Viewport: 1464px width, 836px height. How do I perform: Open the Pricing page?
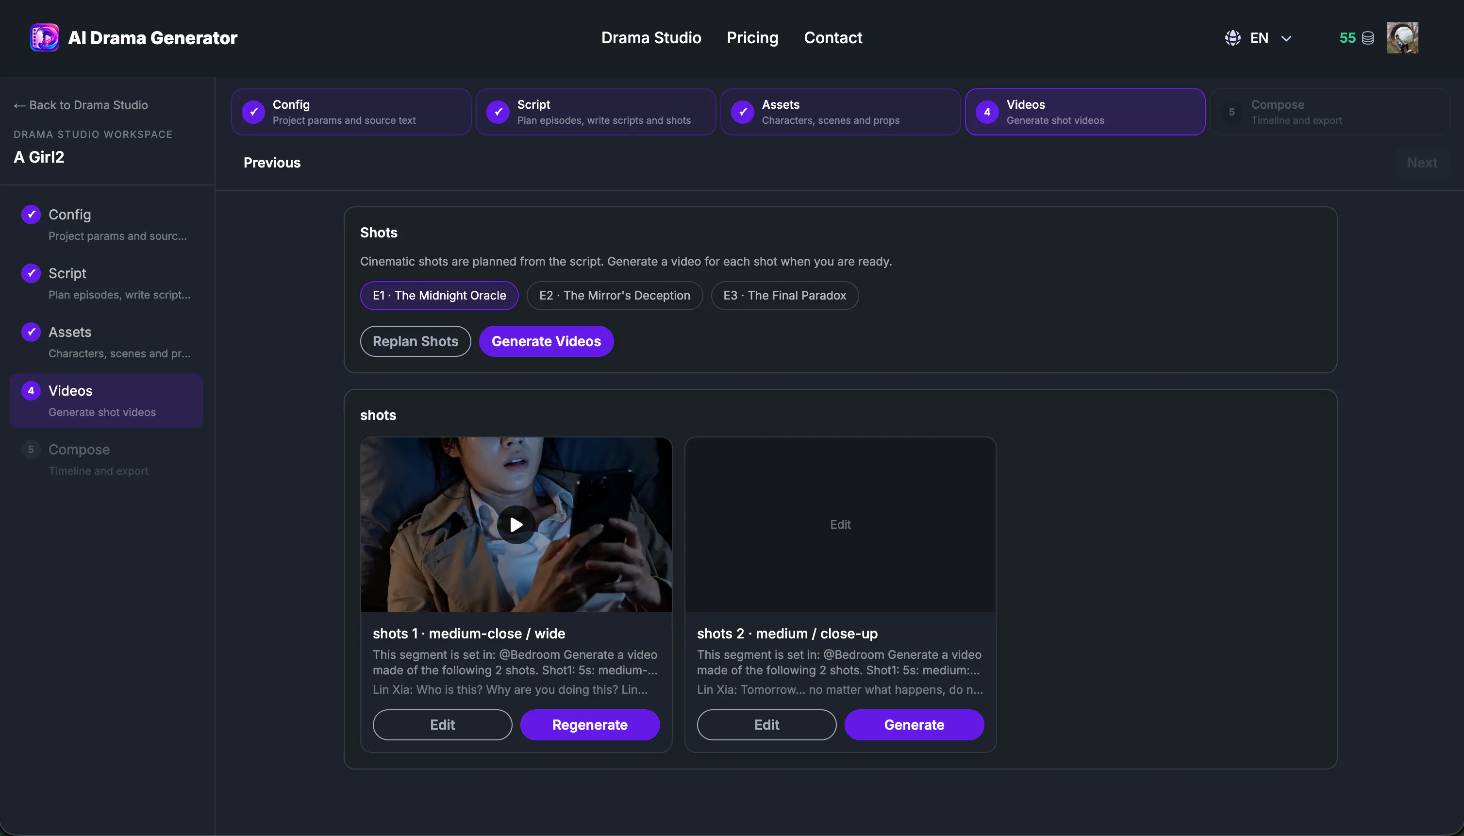click(x=752, y=38)
